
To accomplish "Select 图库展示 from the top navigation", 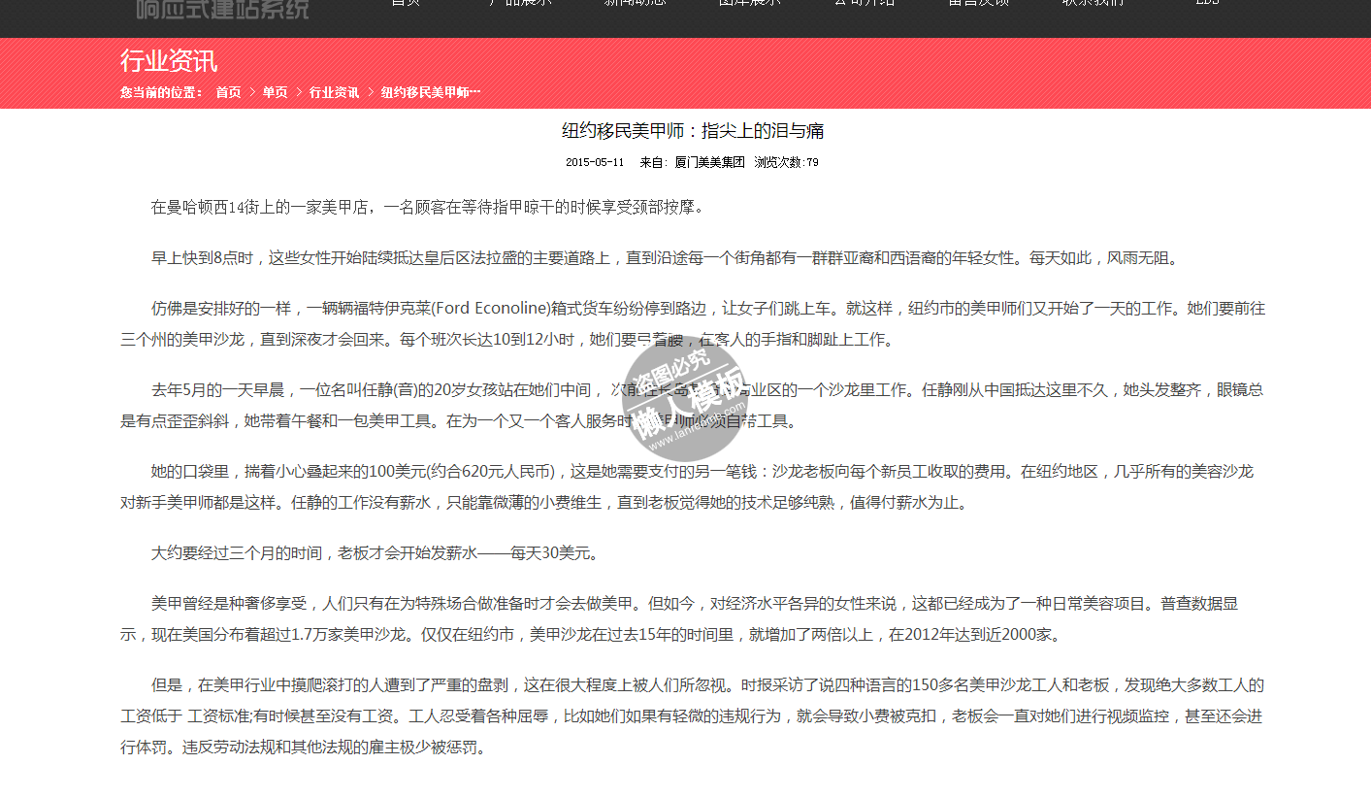I will [x=749, y=4].
